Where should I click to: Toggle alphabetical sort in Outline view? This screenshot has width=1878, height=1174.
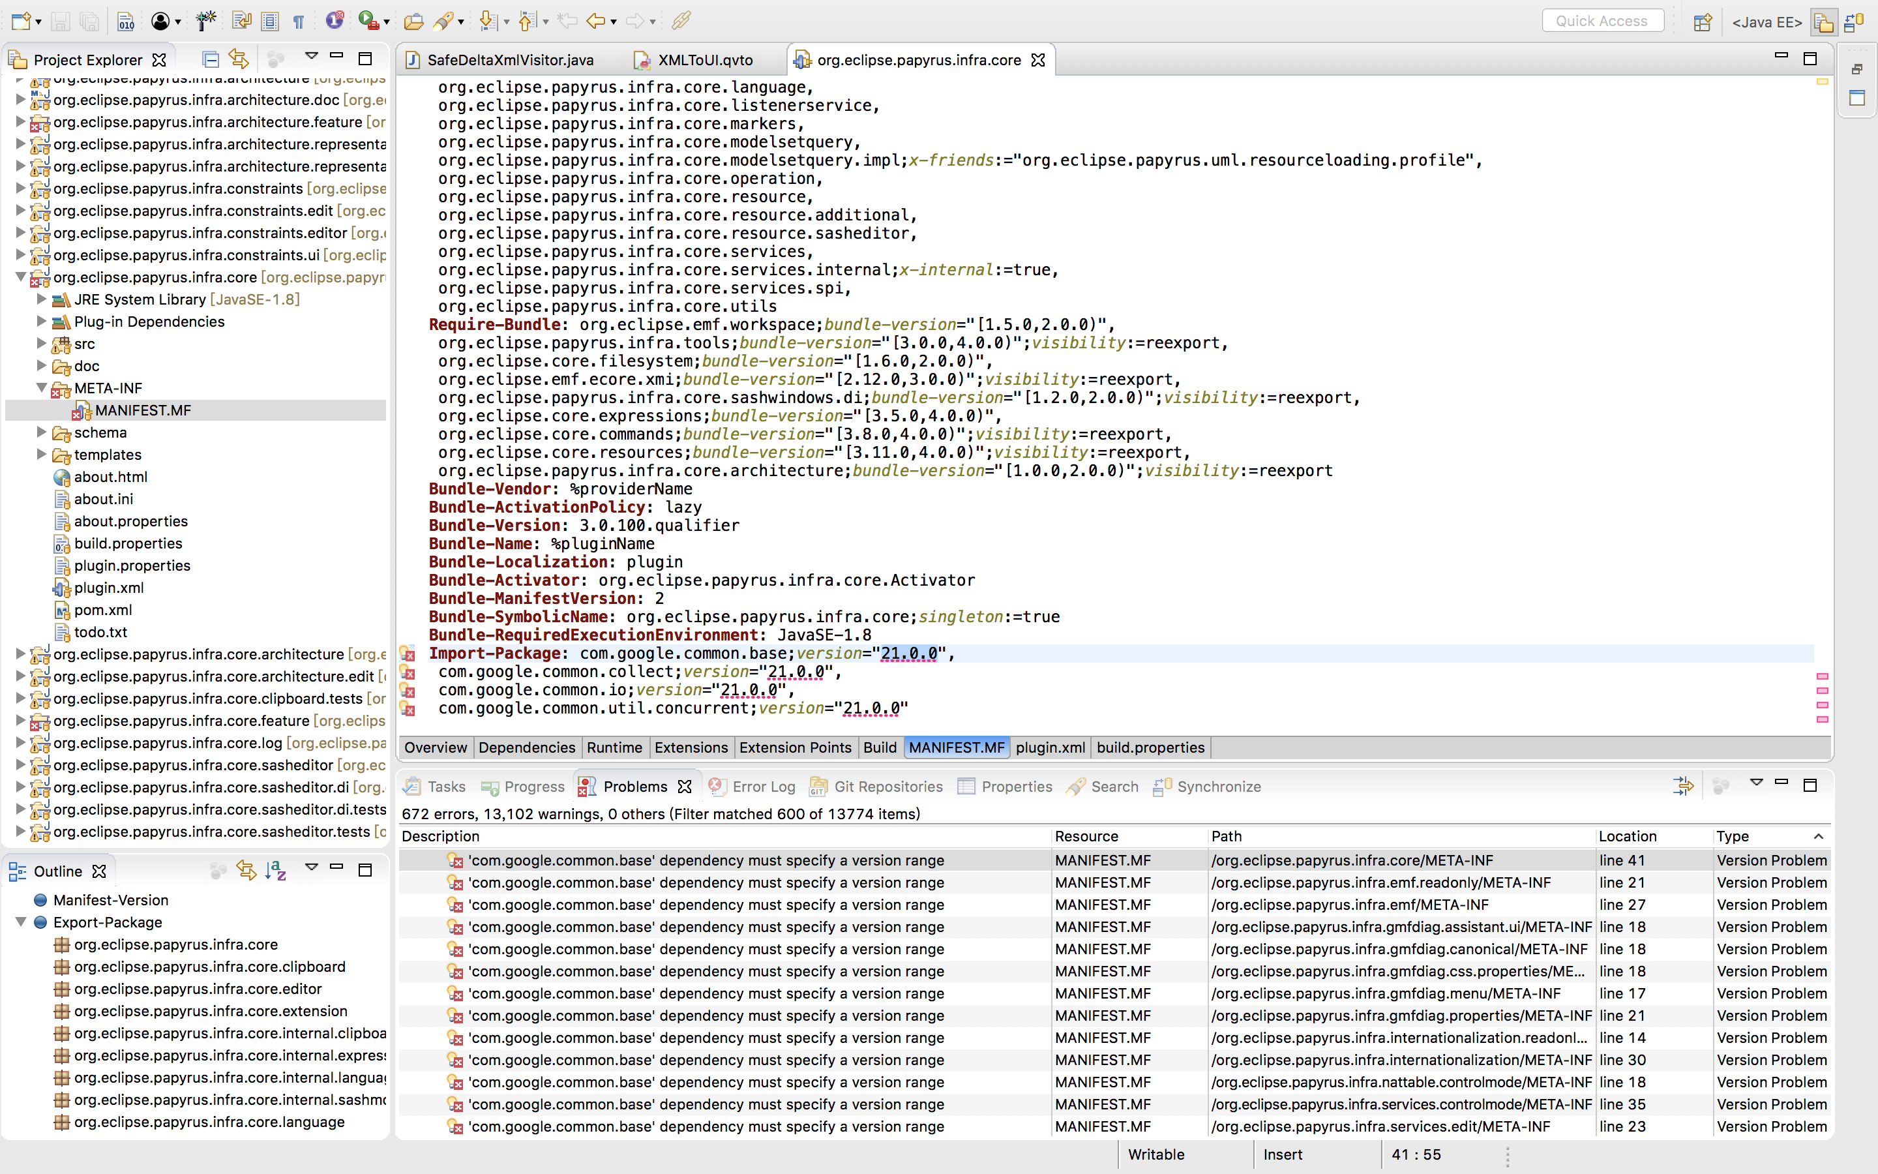[275, 871]
